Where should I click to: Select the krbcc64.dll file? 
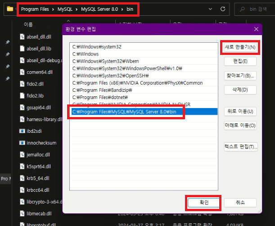(x=38, y=190)
